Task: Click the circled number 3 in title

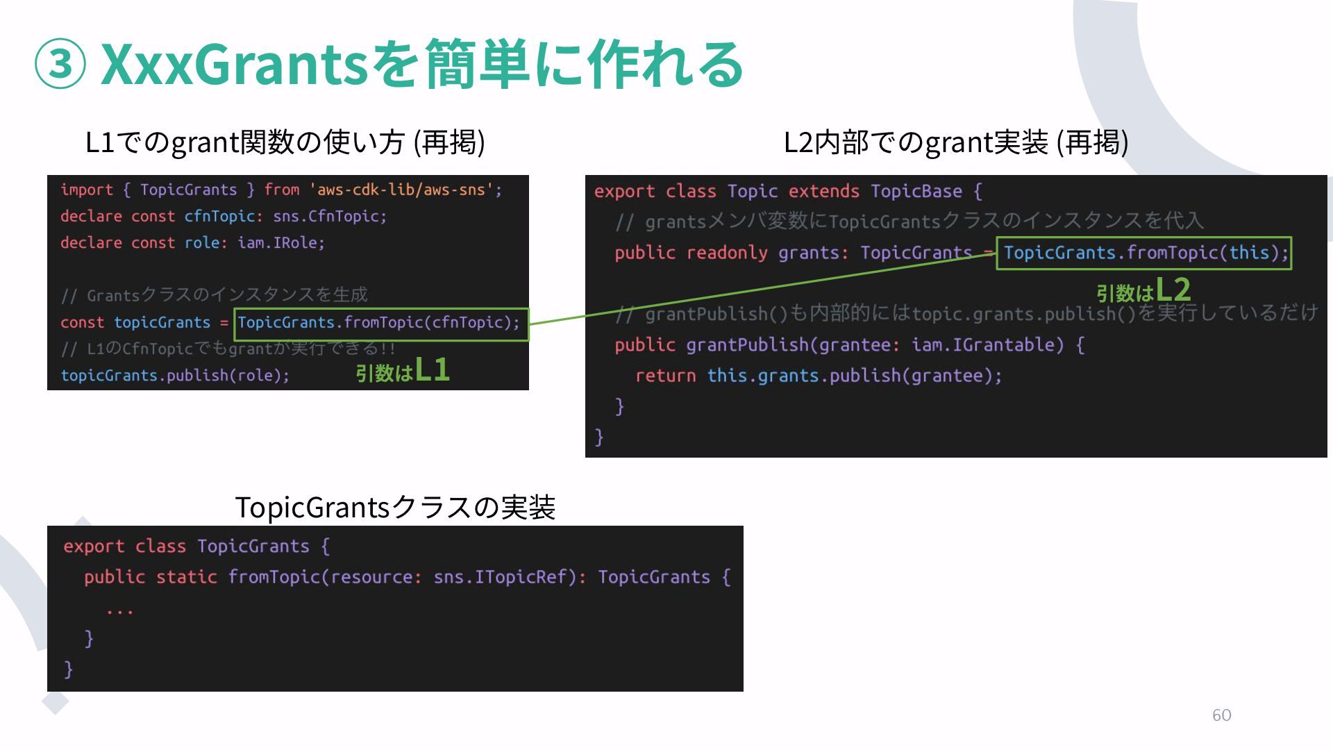Action: (60, 64)
